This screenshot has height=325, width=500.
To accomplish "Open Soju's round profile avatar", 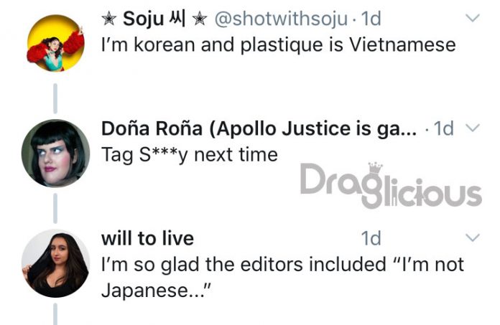I will (55, 43).
